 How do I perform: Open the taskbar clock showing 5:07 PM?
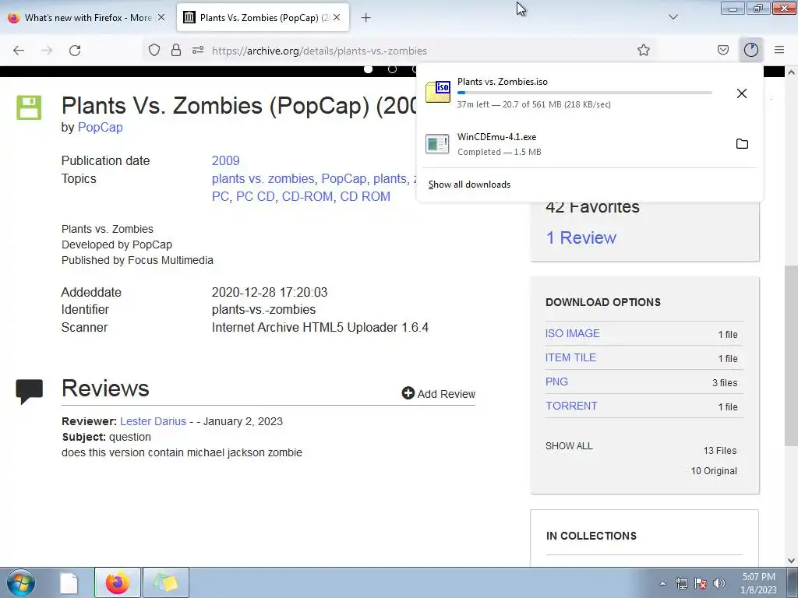pos(758,583)
